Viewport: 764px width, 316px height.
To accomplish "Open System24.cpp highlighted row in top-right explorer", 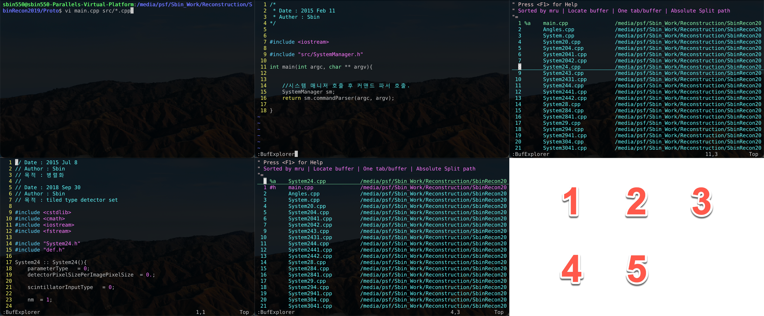I will pos(561,67).
